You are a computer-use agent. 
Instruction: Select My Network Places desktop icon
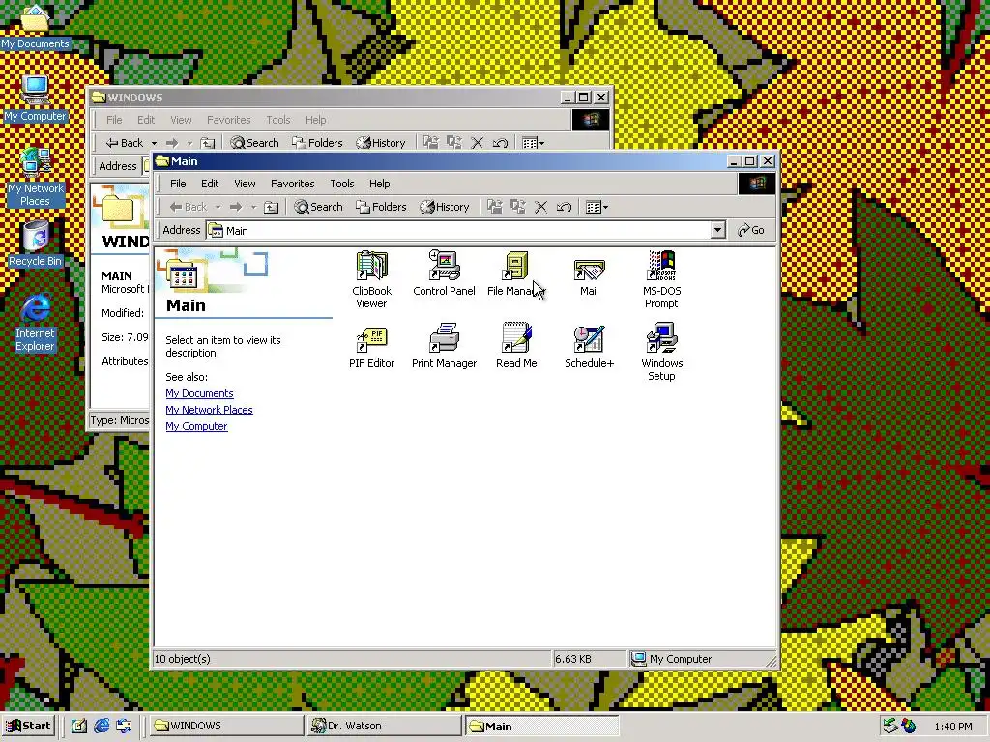tap(35, 177)
